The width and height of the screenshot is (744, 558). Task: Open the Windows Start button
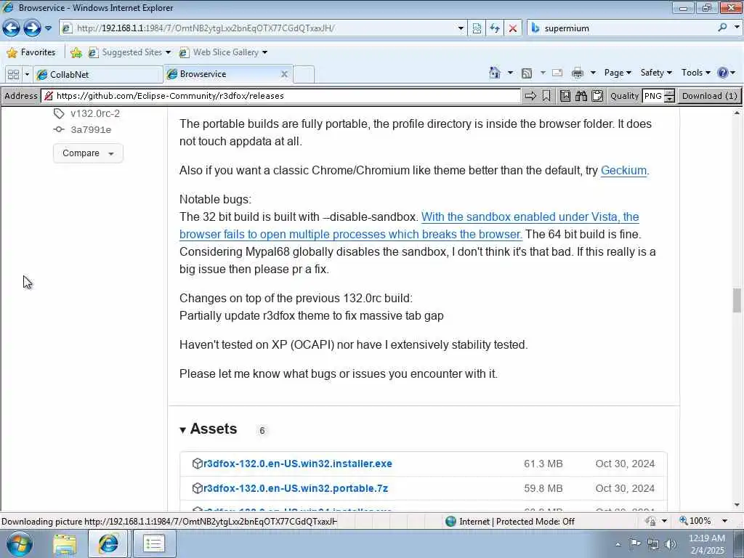(20, 543)
